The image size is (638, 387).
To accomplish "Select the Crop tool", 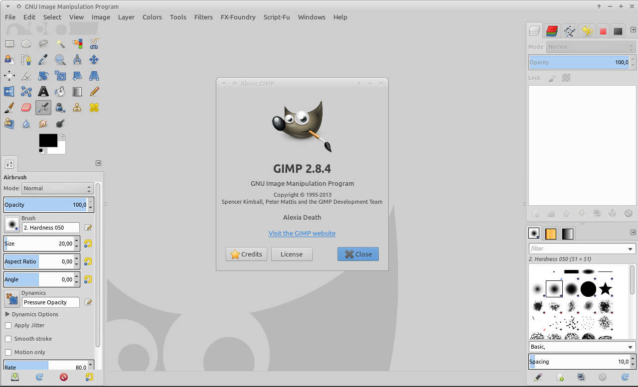I will point(26,76).
